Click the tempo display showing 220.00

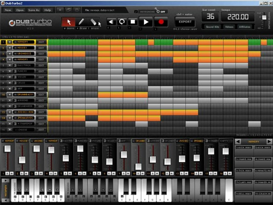238,17
